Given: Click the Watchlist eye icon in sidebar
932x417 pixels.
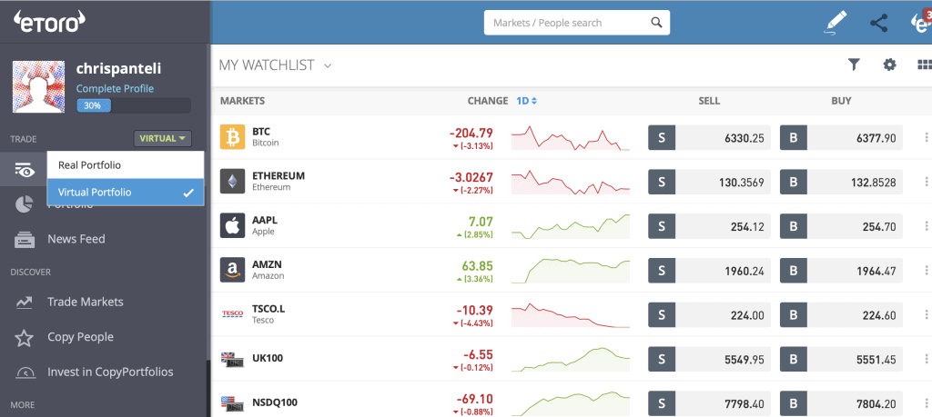Looking at the screenshot, I should [25, 170].
